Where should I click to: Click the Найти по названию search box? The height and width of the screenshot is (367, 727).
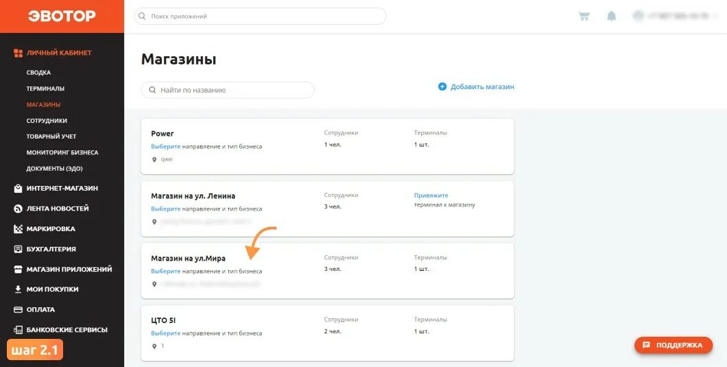point(228,90)
